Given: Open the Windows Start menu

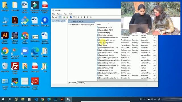Looking at the screenshot, I should point(3,99).
